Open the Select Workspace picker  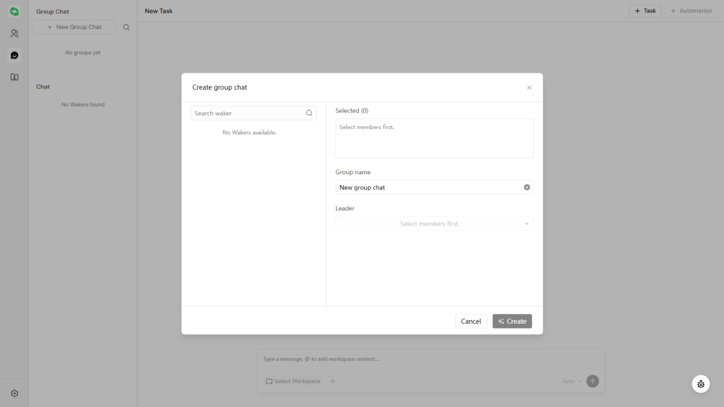(x=293, y=381)
